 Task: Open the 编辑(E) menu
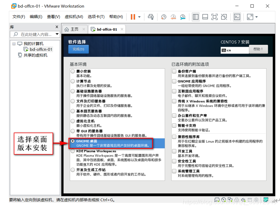pyautogui.click(x=36, y=17)
